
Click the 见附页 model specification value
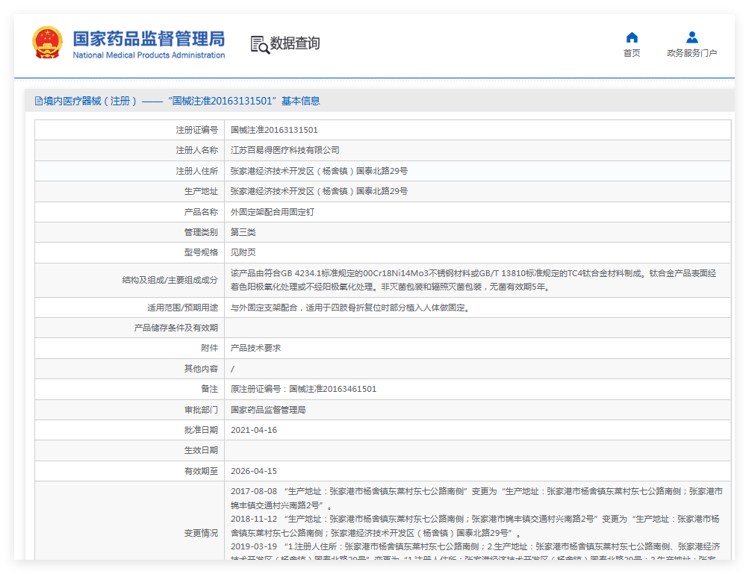[x=243, y=252]
